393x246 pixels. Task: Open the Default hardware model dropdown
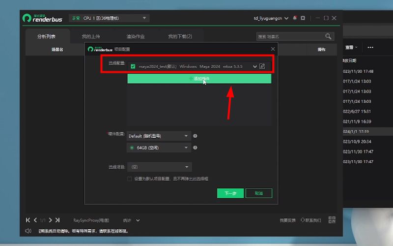tap(159, 136)
